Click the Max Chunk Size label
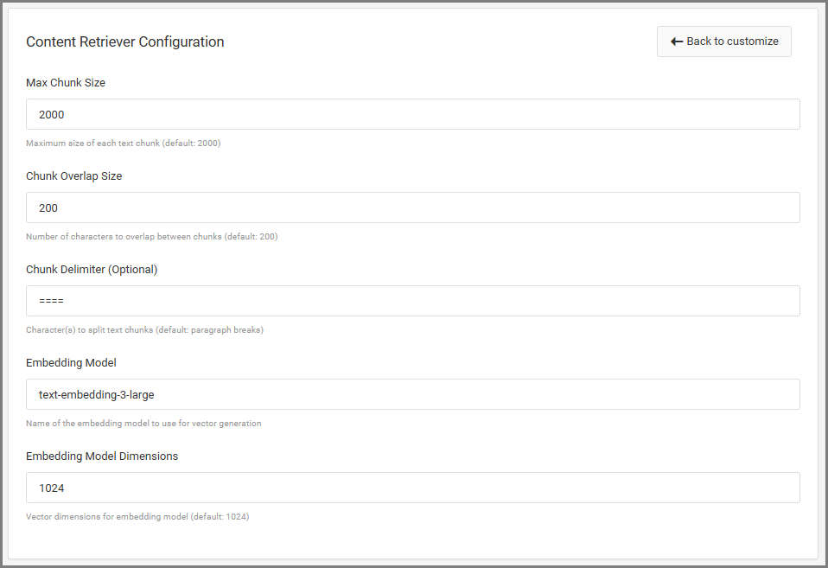Image resolution: width=828 pixels, height=568 pixels. 66,83
